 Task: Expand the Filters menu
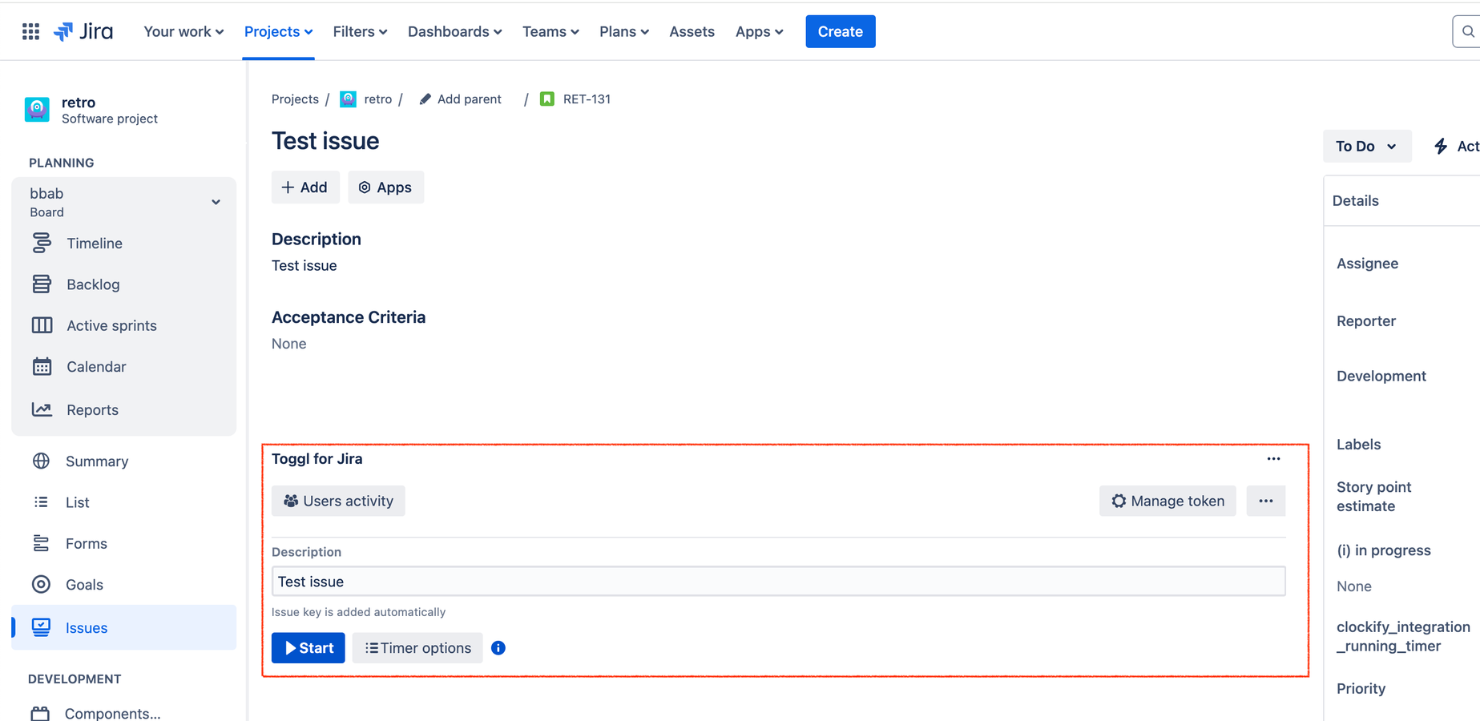[360, 31]
